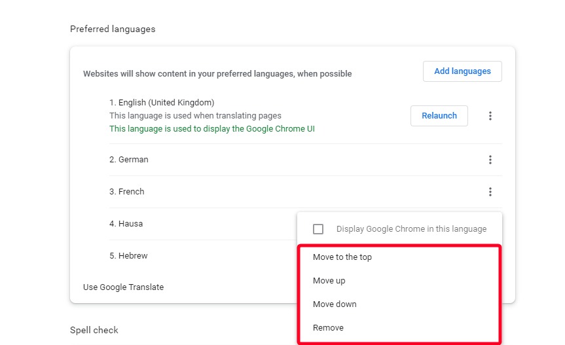
Task: Tick the Display Google Chrome in this language checkbox
Action: (x=318, y=229)
